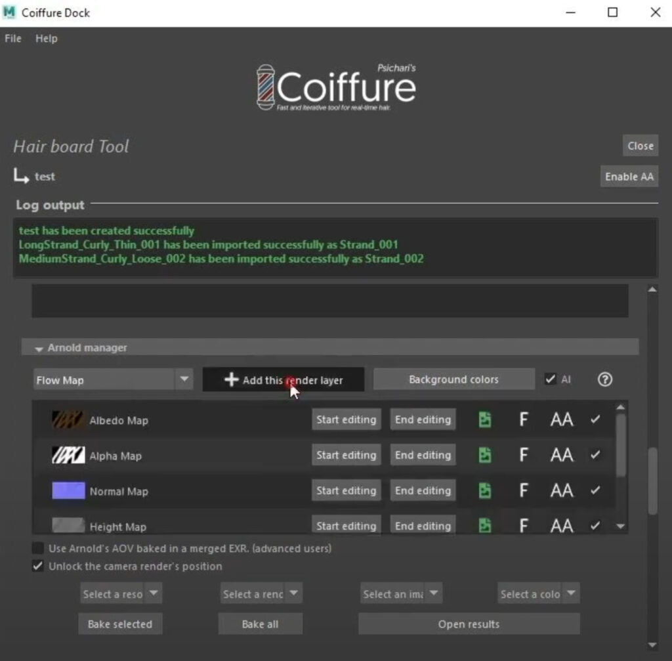This screenshot has width=672, height=661.
Task: Close the Hair board Tool panel
Action: (x=640, y=146)
